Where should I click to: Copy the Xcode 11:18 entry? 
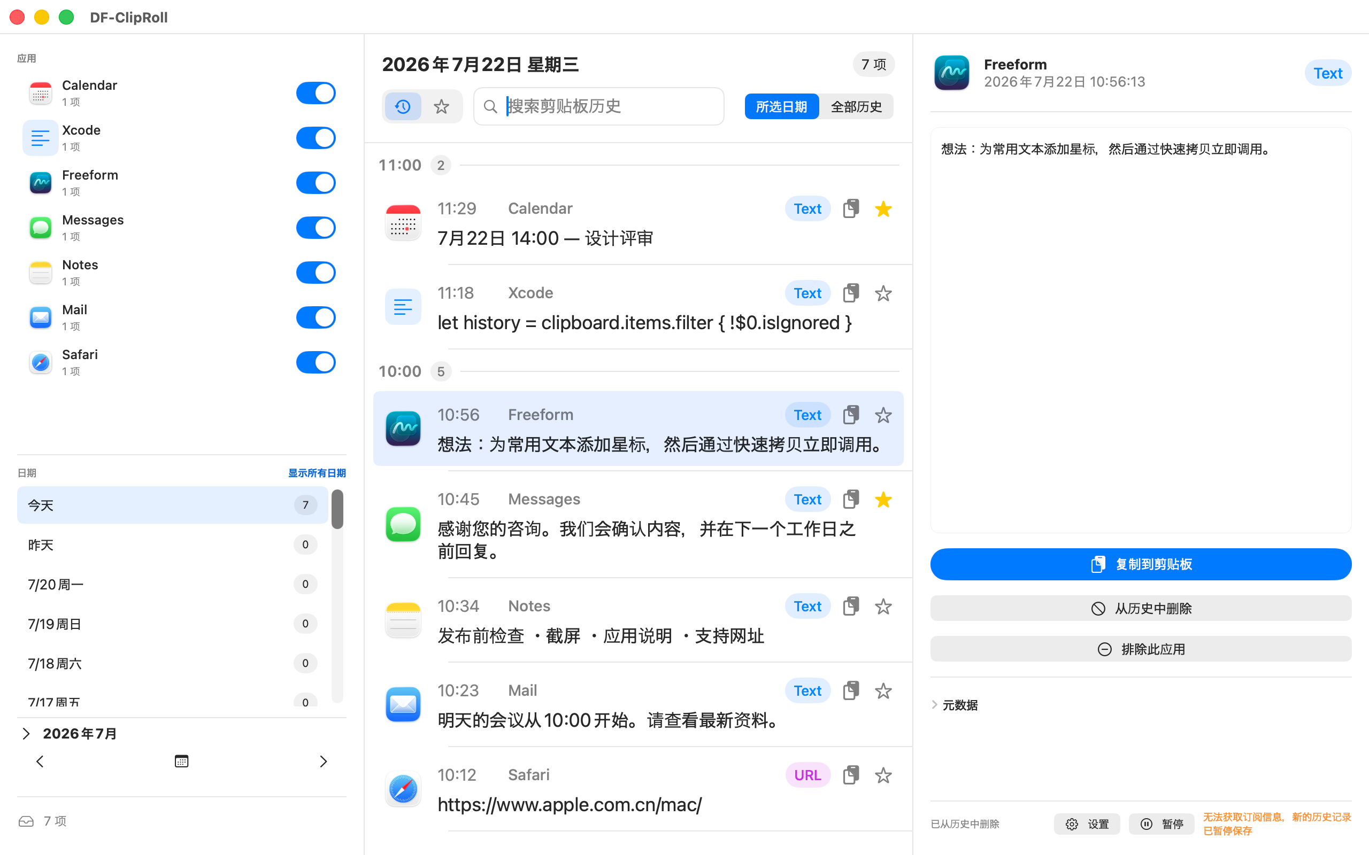[851, 293]
